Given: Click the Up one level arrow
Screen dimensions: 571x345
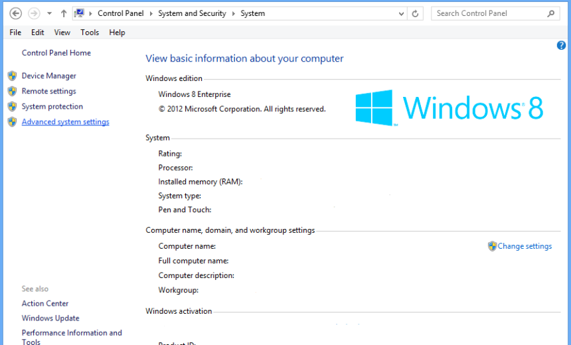Looking at the screenshot, I should coord(64,13).
